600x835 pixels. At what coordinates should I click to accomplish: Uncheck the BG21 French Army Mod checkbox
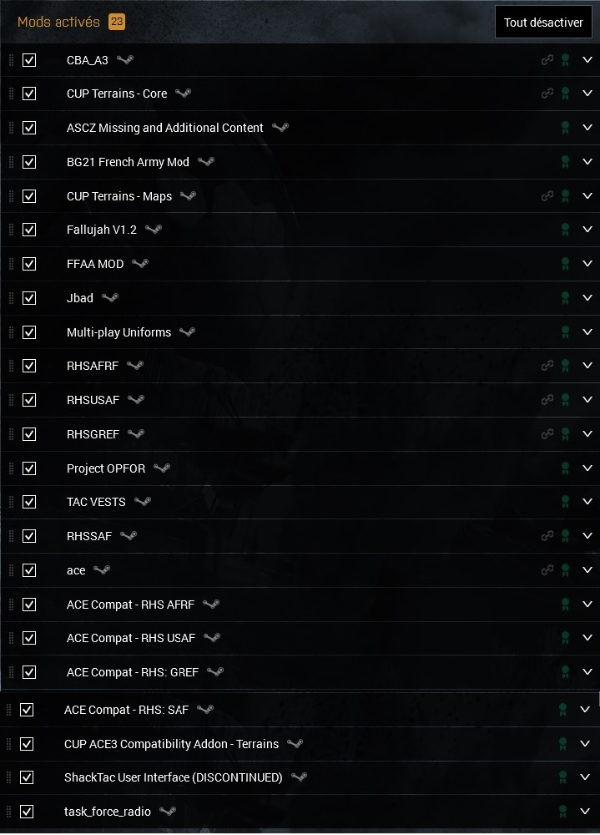[x=29, y=162]
